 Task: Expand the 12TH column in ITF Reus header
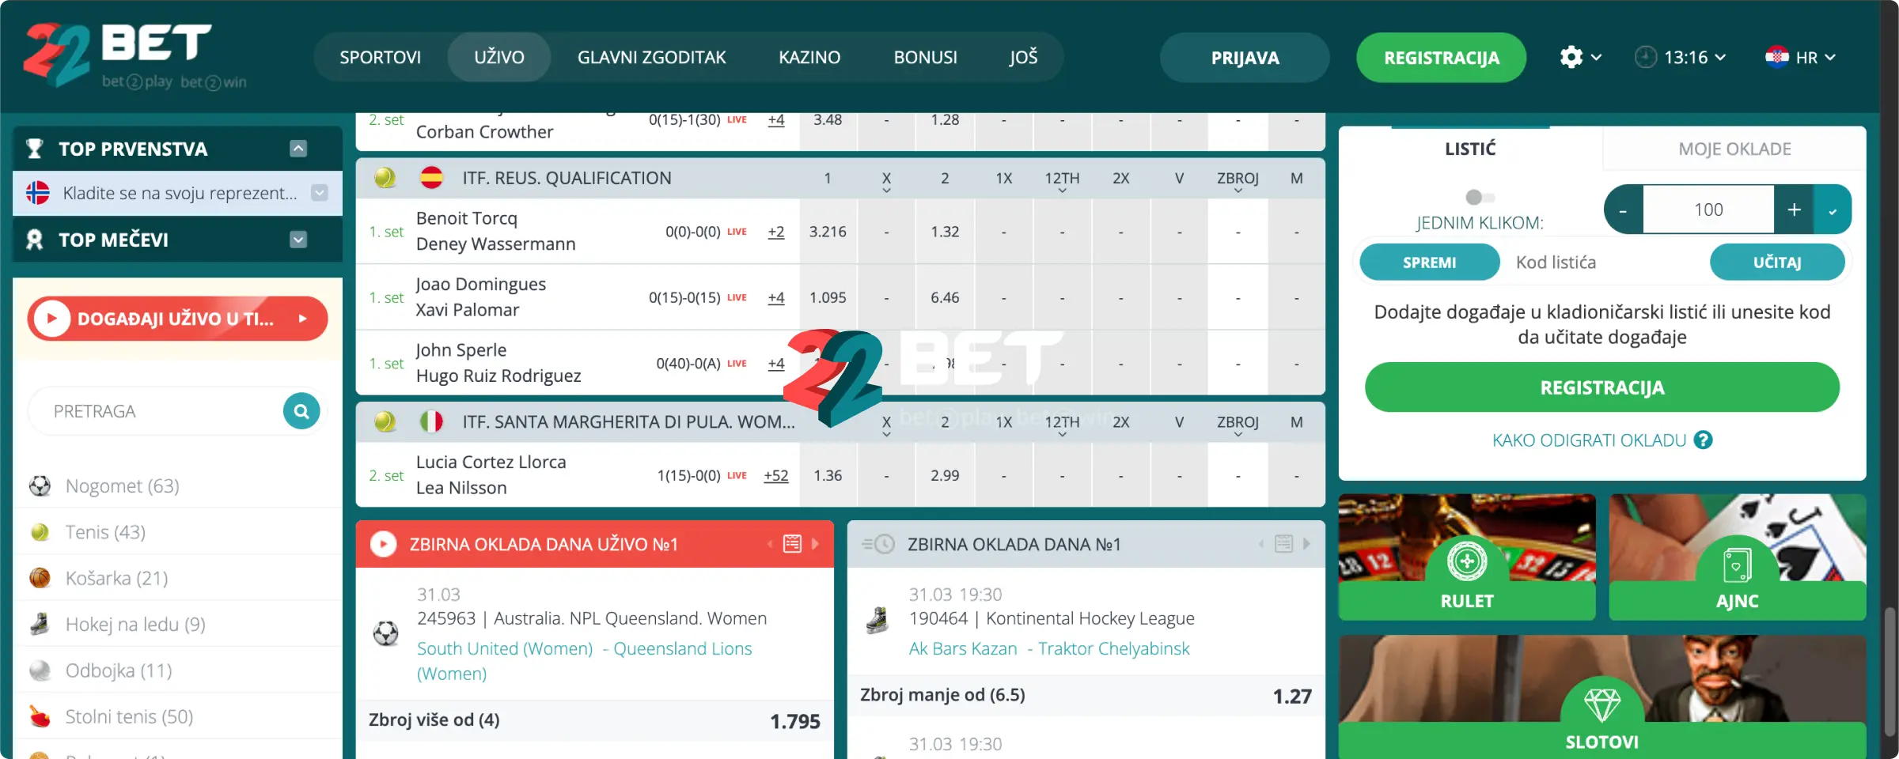[1062, 191]
